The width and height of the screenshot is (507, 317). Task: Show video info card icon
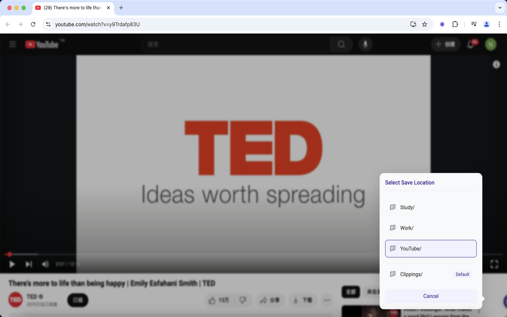(x=496, y=65)
